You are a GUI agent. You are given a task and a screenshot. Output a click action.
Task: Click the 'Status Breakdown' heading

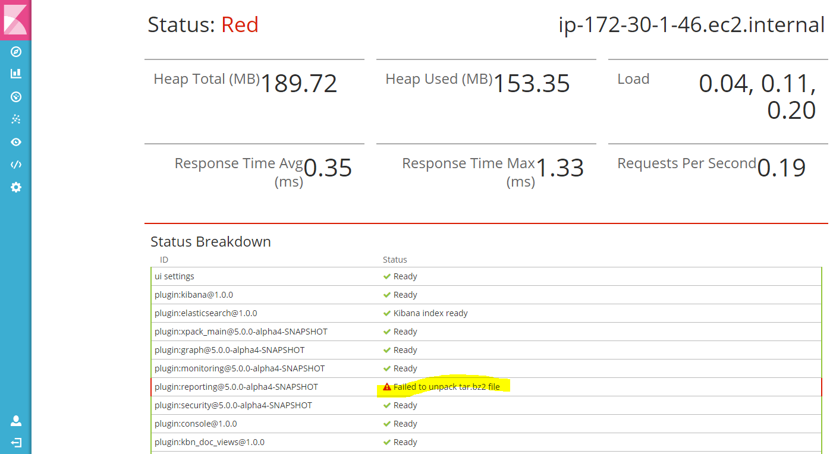pyautogui.click(x=210, y=242)
